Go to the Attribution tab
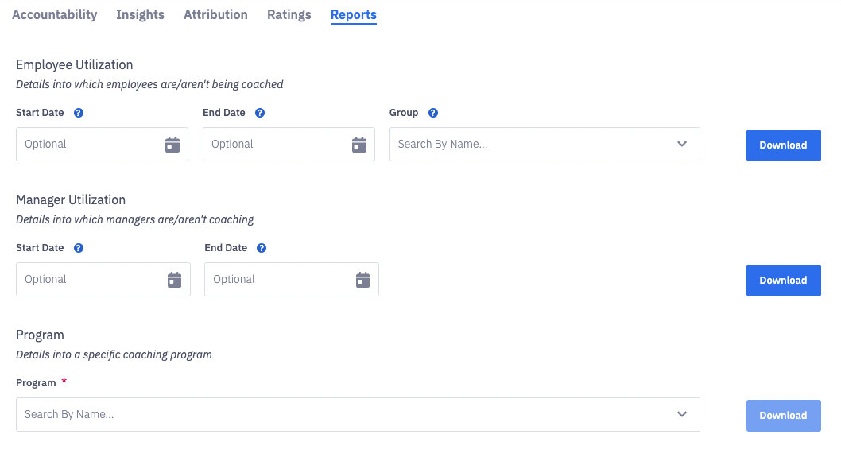The image size is (841, 461). (215, 15)
